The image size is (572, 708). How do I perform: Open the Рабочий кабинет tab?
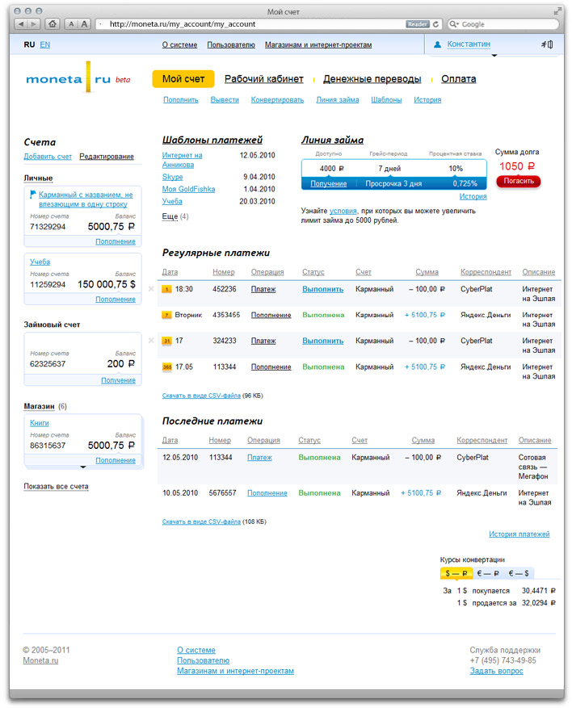(x=263, y=79)
